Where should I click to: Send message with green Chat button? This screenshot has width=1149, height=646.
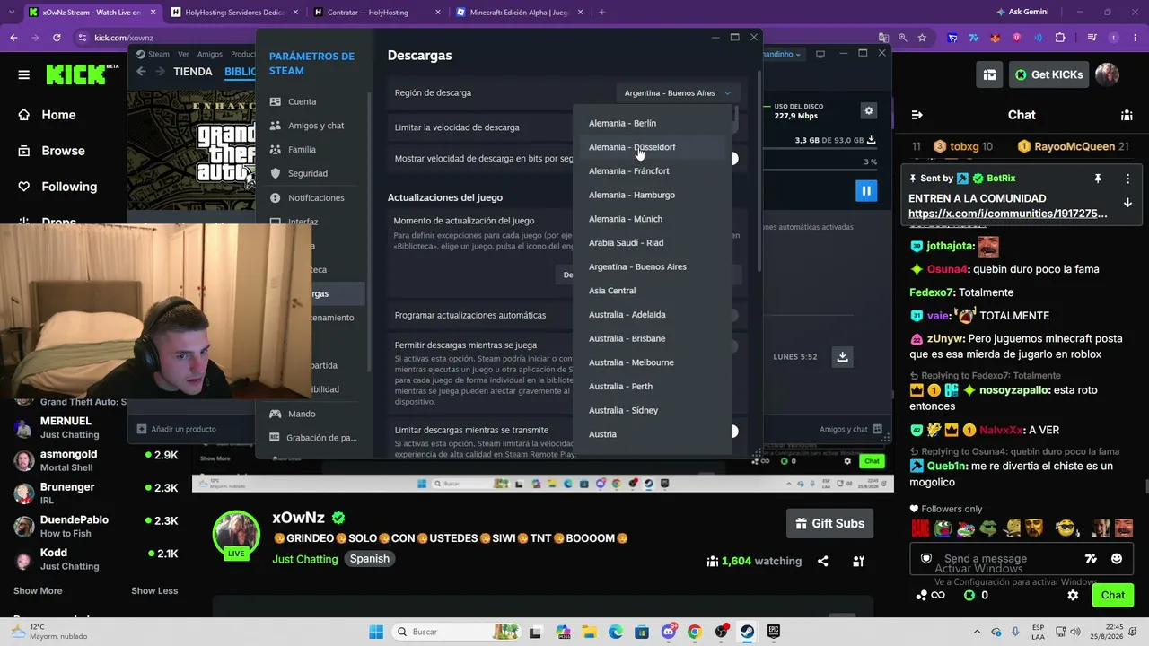(x=1112, y=595)
